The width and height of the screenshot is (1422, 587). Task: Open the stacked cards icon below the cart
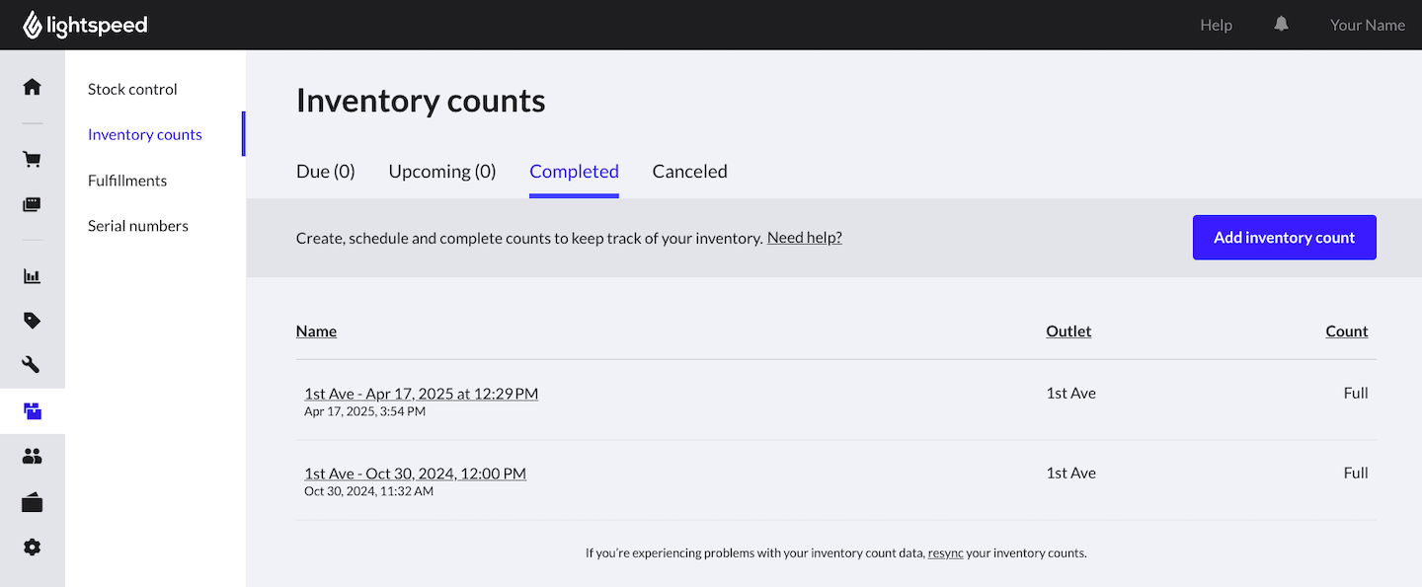point(33,205)
